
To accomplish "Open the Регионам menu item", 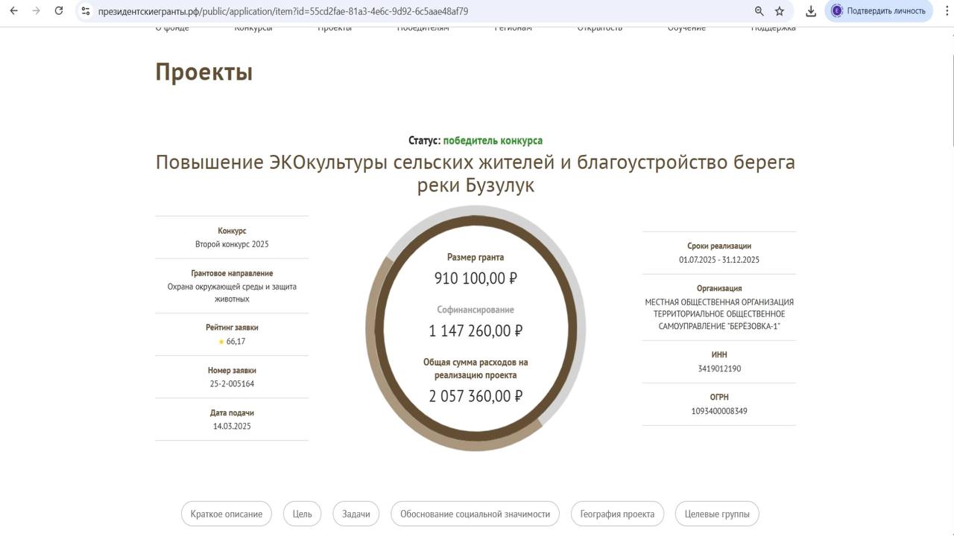I will [x=514, y=29].
